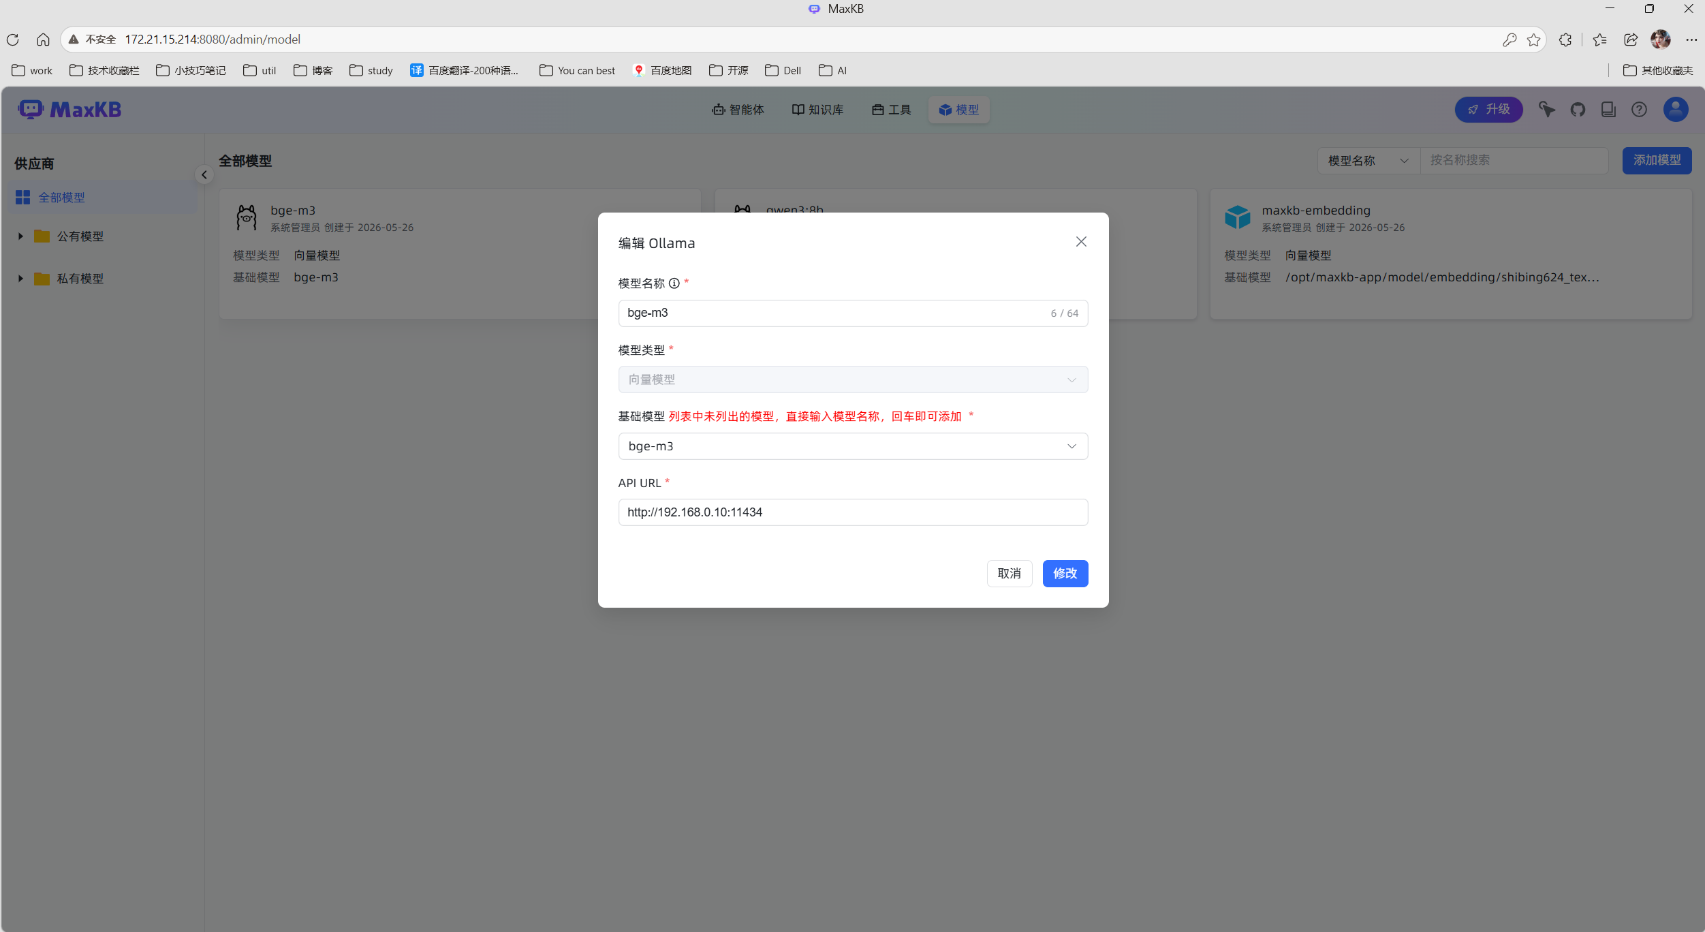The image size is (1705, 932).
Task: Open the 百度地图 bookmark
Action: click(x=663, y=70)
